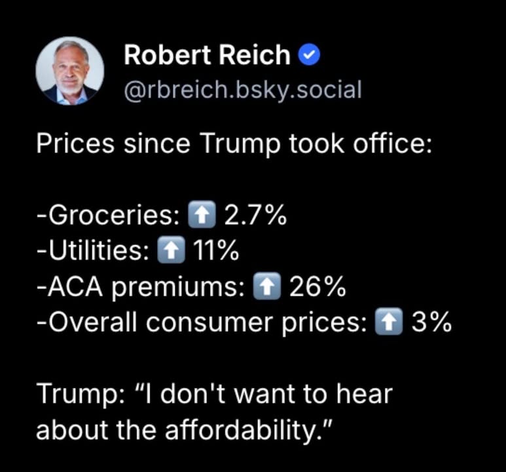Click the 3% overall prices figure
Image resolution: width=506 pixels, height=472 pixels.
[431, 323]
